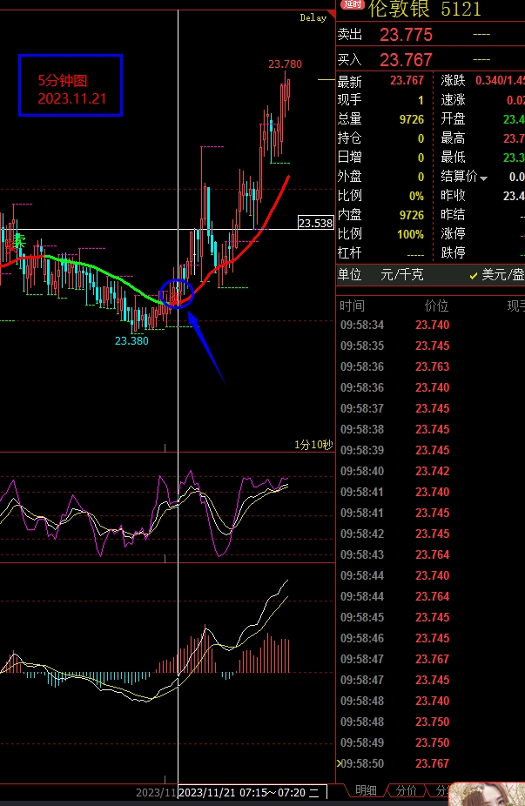
Task: Click the 速涨 label
Action: (453, 100)
